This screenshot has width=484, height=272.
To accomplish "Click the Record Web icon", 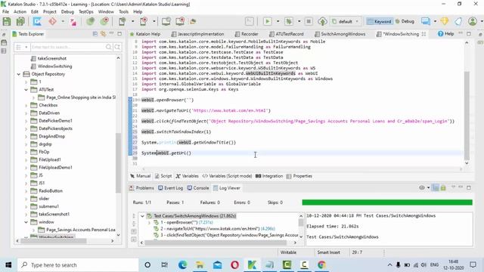I will tap(105, 21).
